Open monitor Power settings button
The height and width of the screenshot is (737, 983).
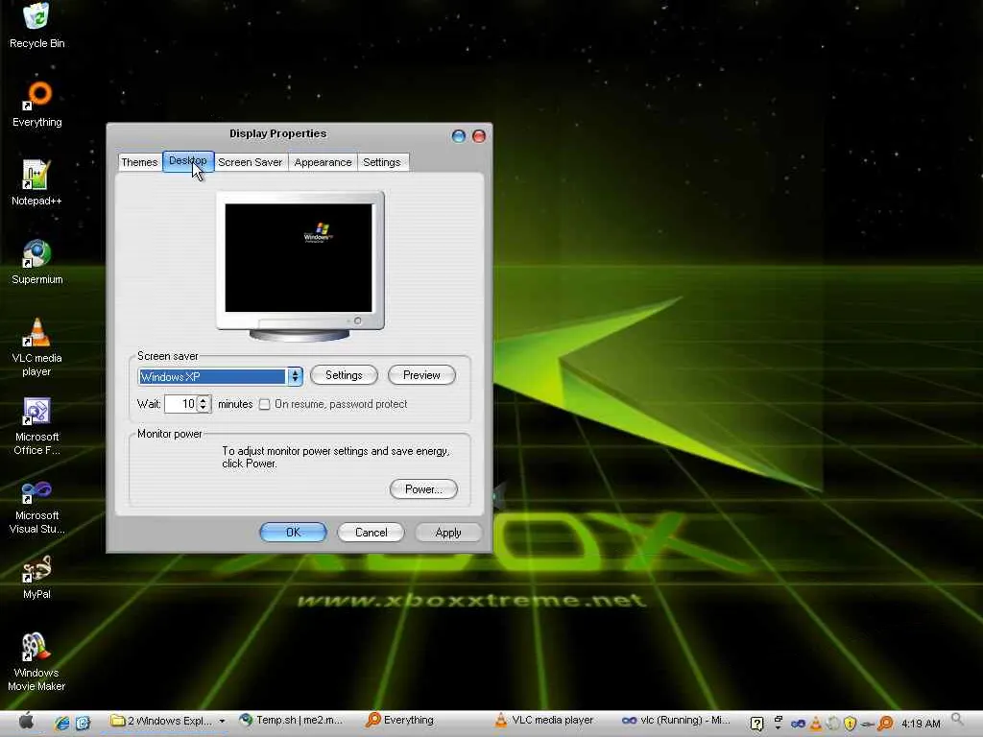coord(423,489)
